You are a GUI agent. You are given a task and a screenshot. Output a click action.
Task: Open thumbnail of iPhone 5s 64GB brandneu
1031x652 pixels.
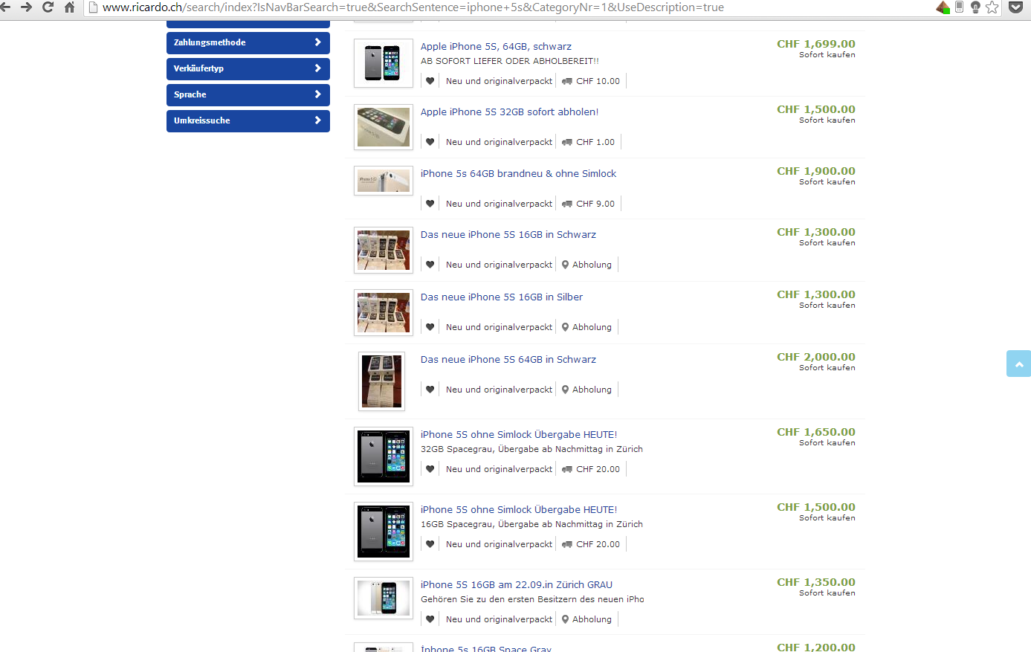coord(384,181)
